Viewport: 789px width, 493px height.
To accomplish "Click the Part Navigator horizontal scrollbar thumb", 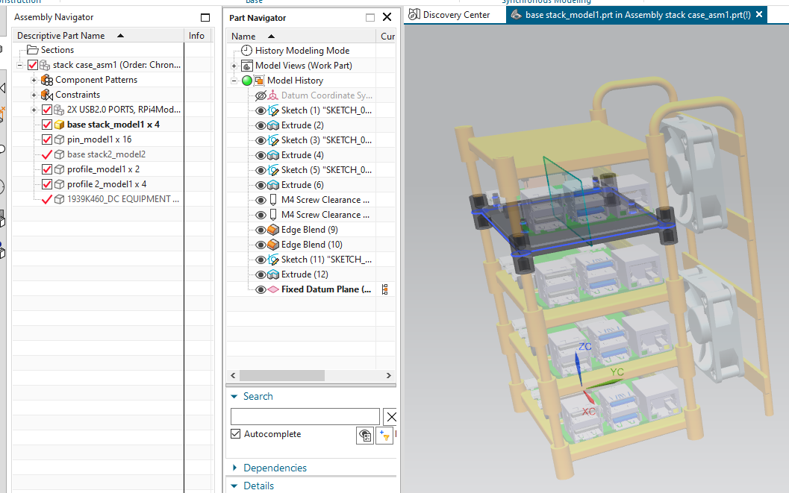I will pyautogui.click(x=282, y=375).
